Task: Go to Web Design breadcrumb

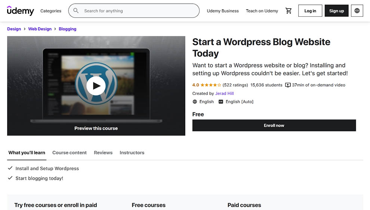Action: [40, 29]
